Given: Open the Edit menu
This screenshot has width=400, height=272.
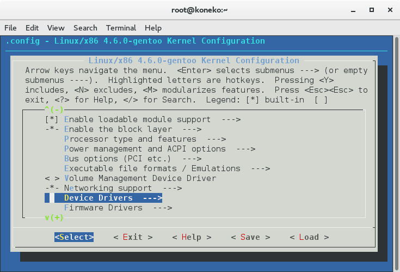Looking at the screenshot, I should pos(32,28).
